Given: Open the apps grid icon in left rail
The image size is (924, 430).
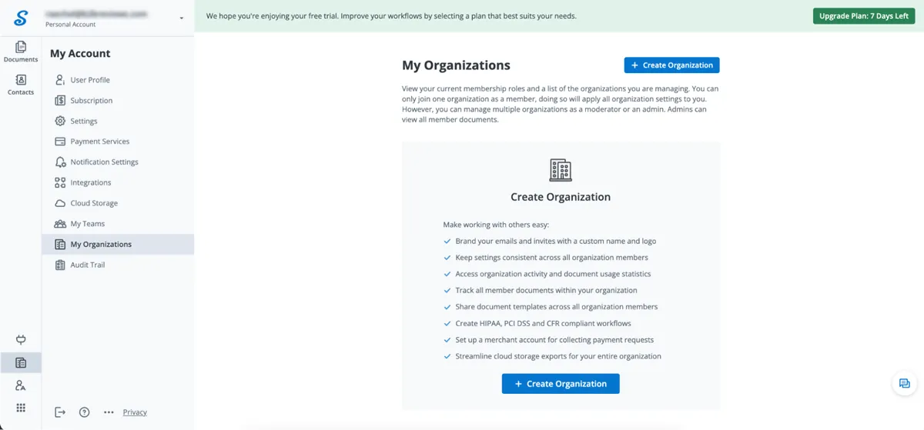Looking at the screenshot, I should pos(21,408).
